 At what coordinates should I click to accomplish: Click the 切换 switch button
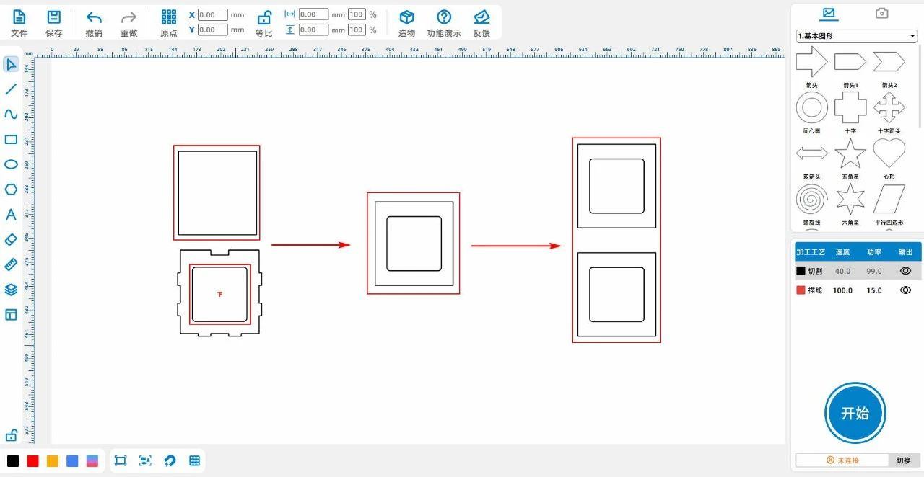[x=903, y=460]
